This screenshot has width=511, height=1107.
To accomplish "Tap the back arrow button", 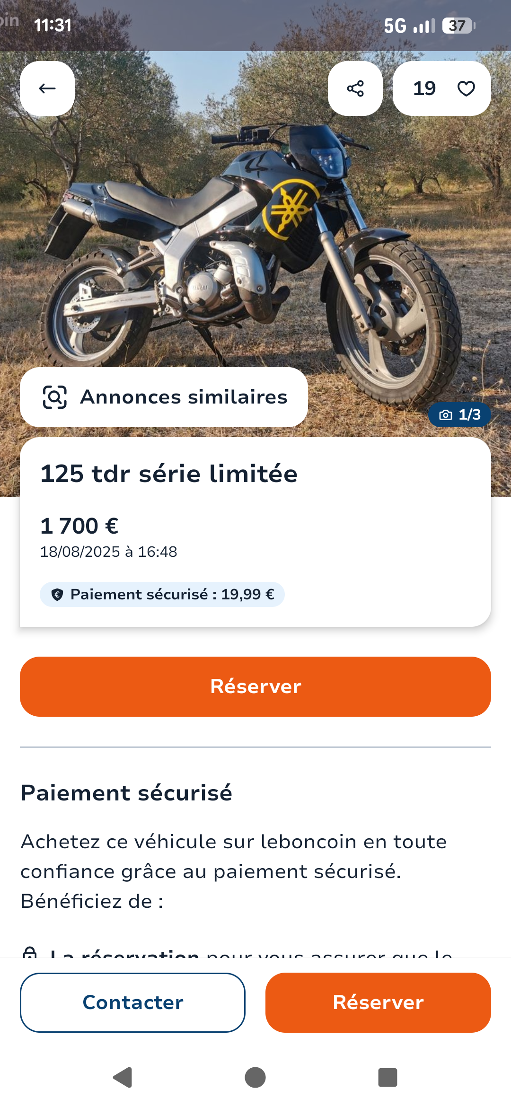I will coord(47,88).
